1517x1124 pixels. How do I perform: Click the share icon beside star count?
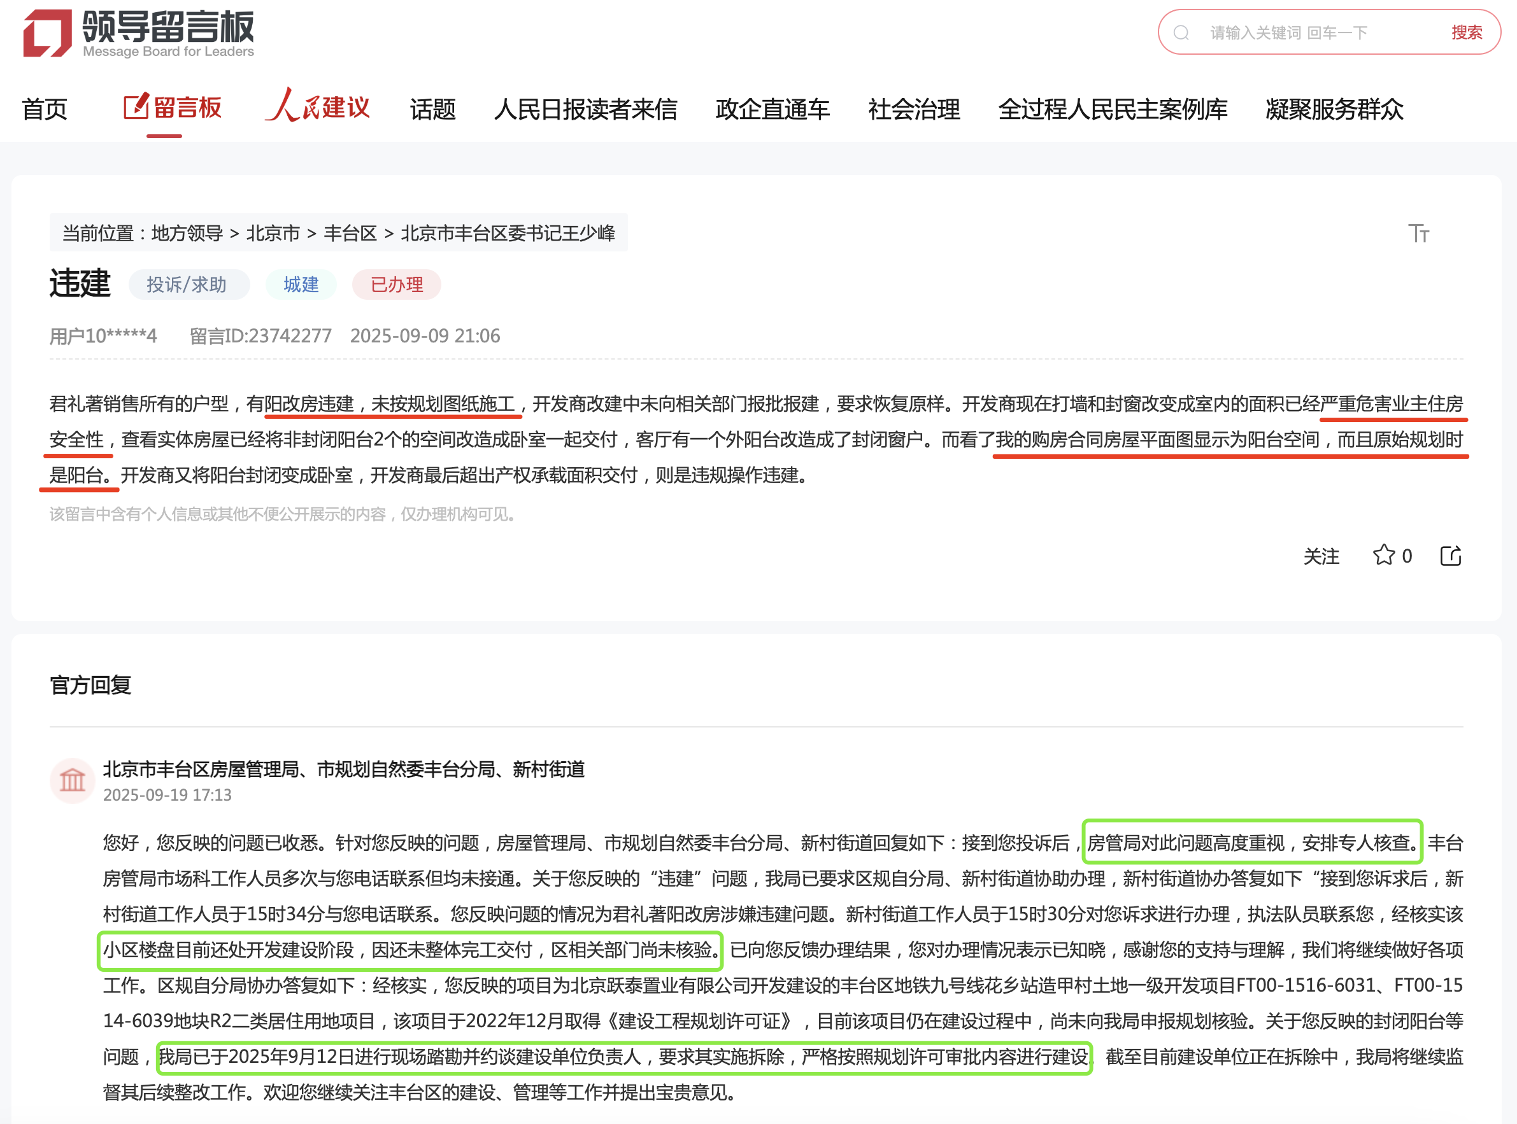click(x=1450, y=555)
